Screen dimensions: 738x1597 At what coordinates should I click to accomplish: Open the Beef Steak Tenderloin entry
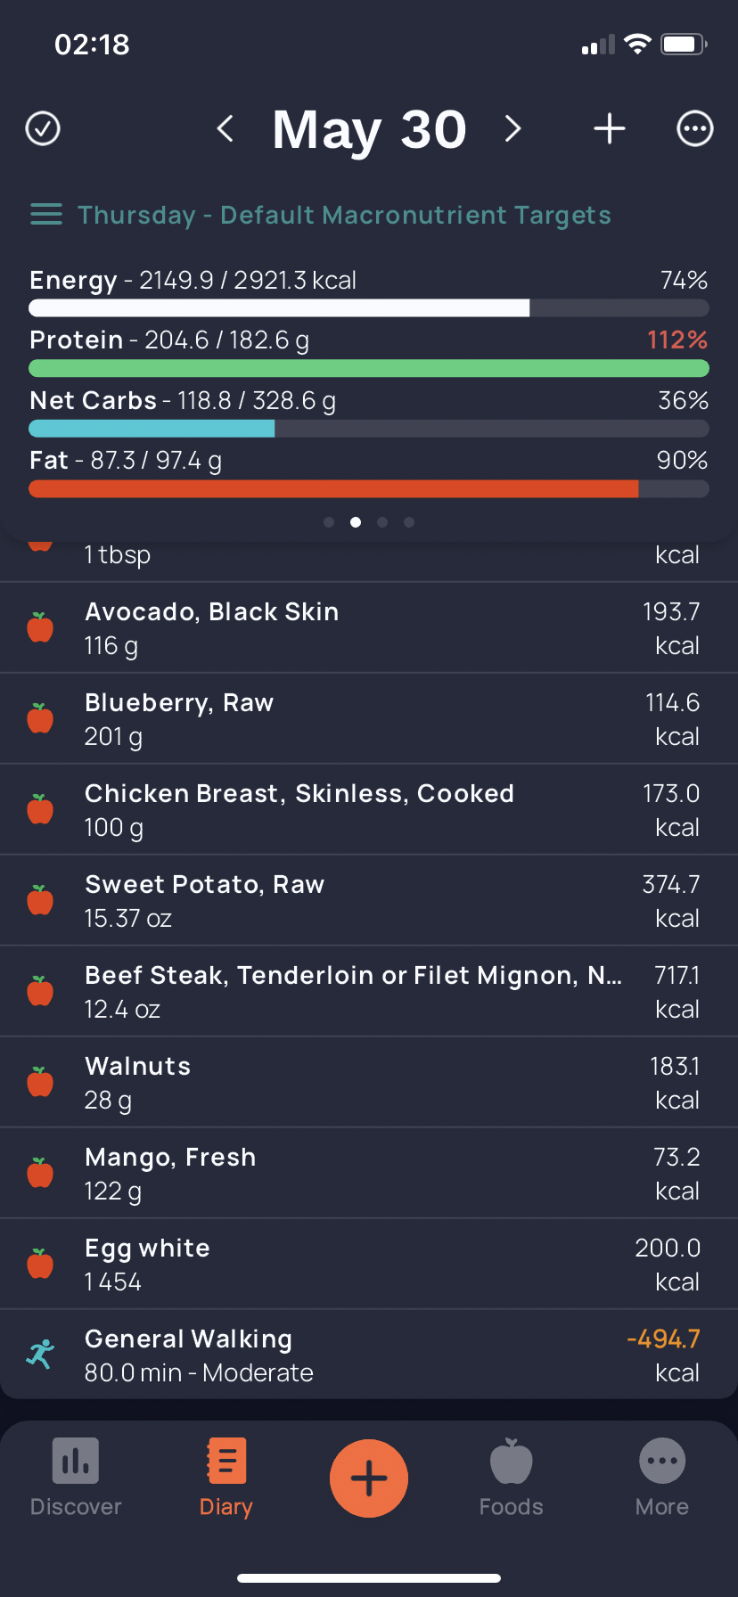click(x=369, y=992)
